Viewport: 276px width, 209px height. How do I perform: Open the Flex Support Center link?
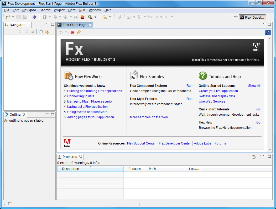[x=141, y=143]
